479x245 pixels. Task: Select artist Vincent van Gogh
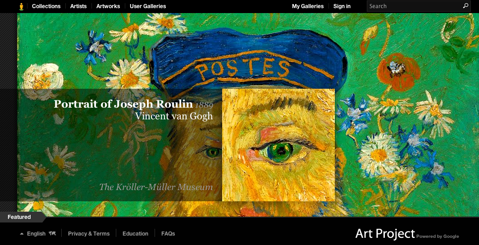174,116
